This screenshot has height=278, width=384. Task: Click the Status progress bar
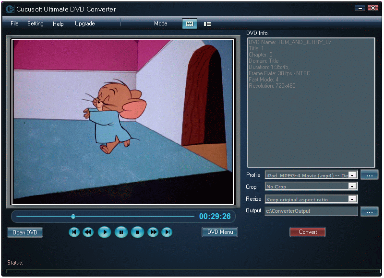point(193,271)
